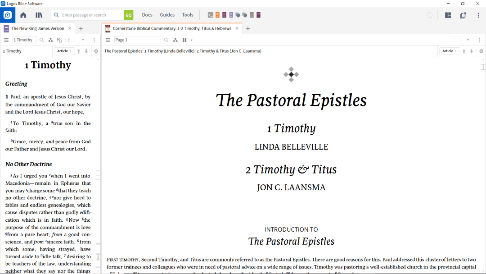
Task: Click the search icon in the commentary panel
Action: click(166, 40)
